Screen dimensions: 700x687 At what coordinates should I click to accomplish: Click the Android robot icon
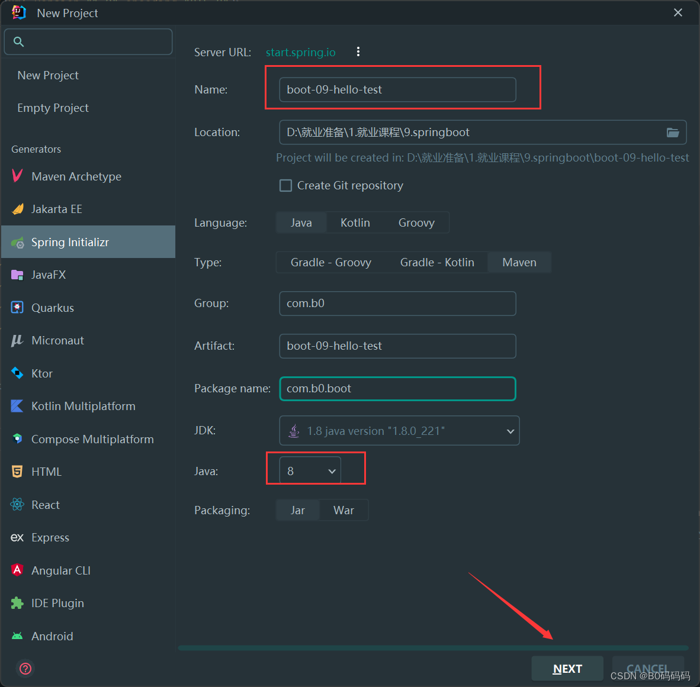click(x=17, y=636)
